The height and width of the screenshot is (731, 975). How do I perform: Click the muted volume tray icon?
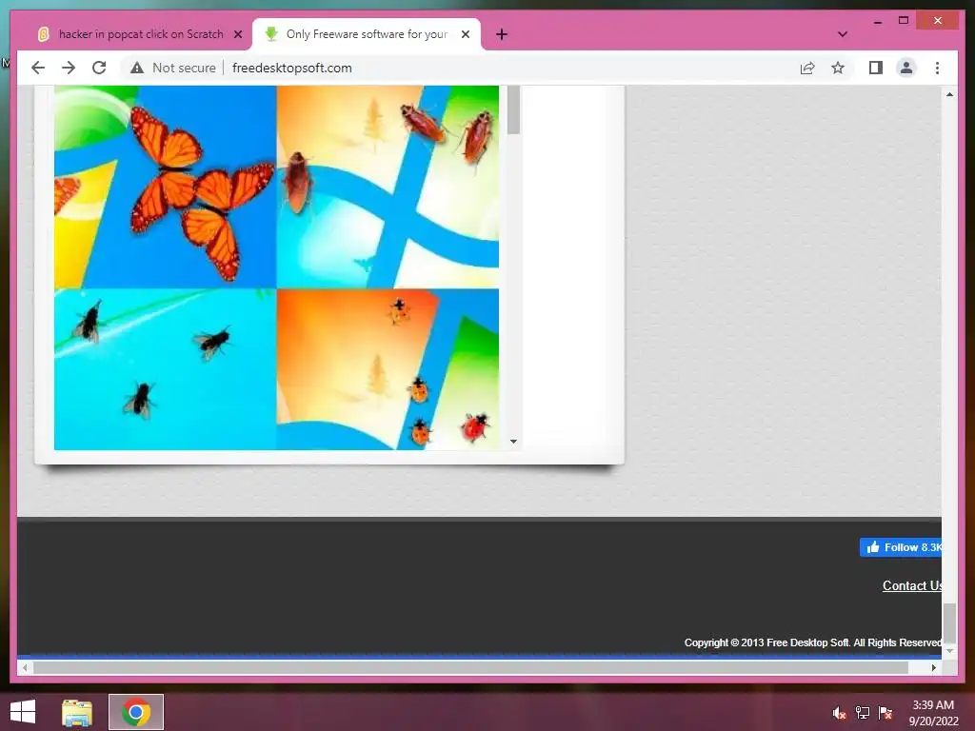coord(839,713)
